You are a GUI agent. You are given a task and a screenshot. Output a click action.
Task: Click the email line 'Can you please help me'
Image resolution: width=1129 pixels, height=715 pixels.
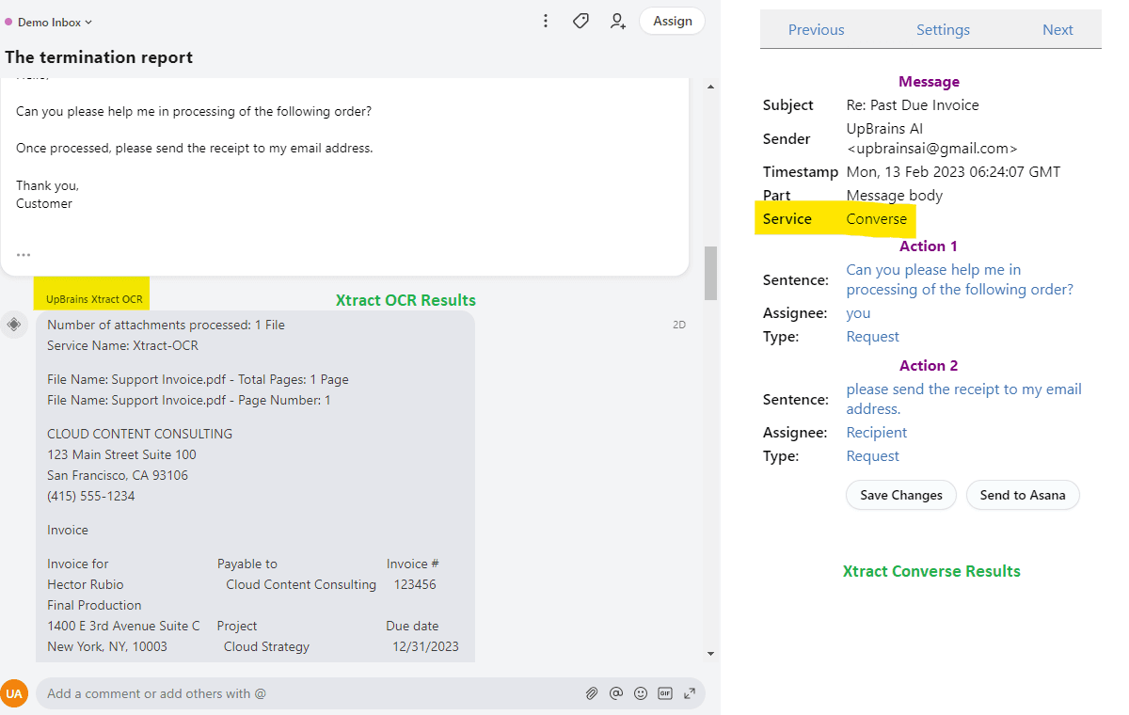(x=194, y=111)
